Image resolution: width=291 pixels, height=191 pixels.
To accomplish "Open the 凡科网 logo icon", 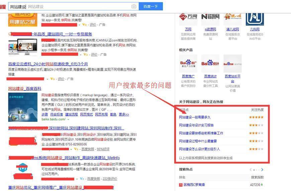I will tap(255, 18).
